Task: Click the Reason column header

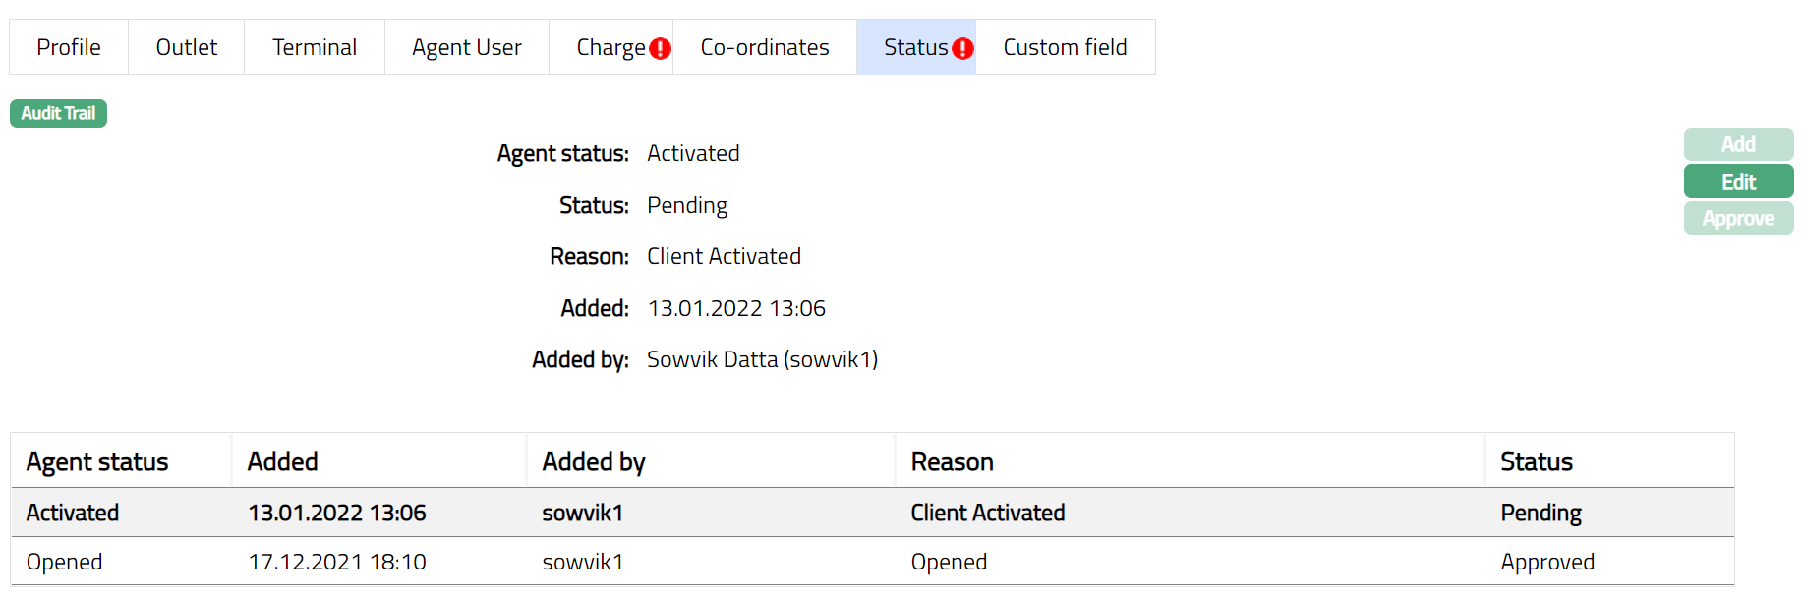Action: coord(952,461)
